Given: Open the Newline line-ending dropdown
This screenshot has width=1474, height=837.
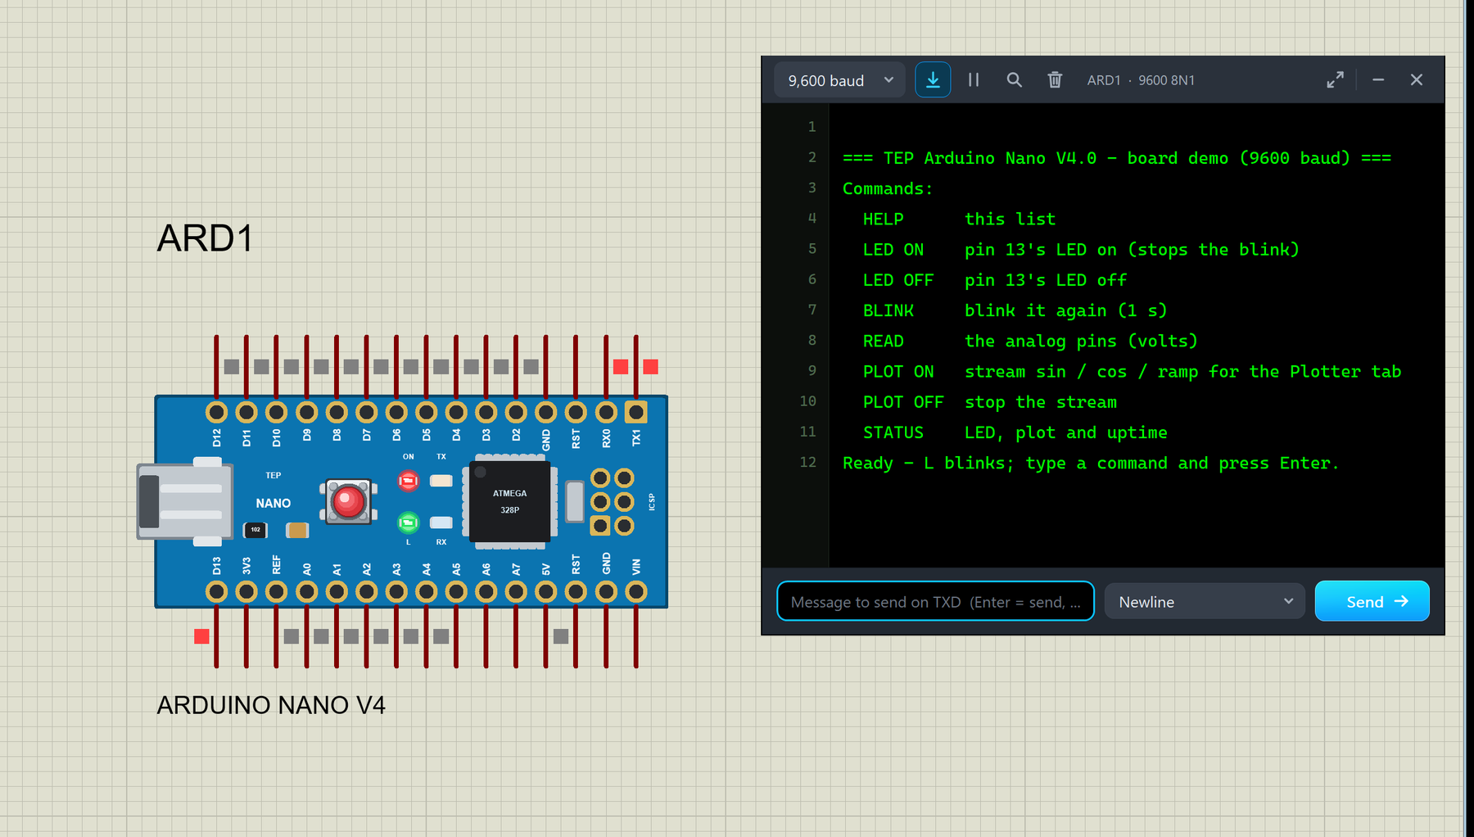Looking at the screenshot, I should tap(1205, 602).
